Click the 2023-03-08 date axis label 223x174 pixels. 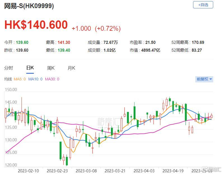(86, 171)
